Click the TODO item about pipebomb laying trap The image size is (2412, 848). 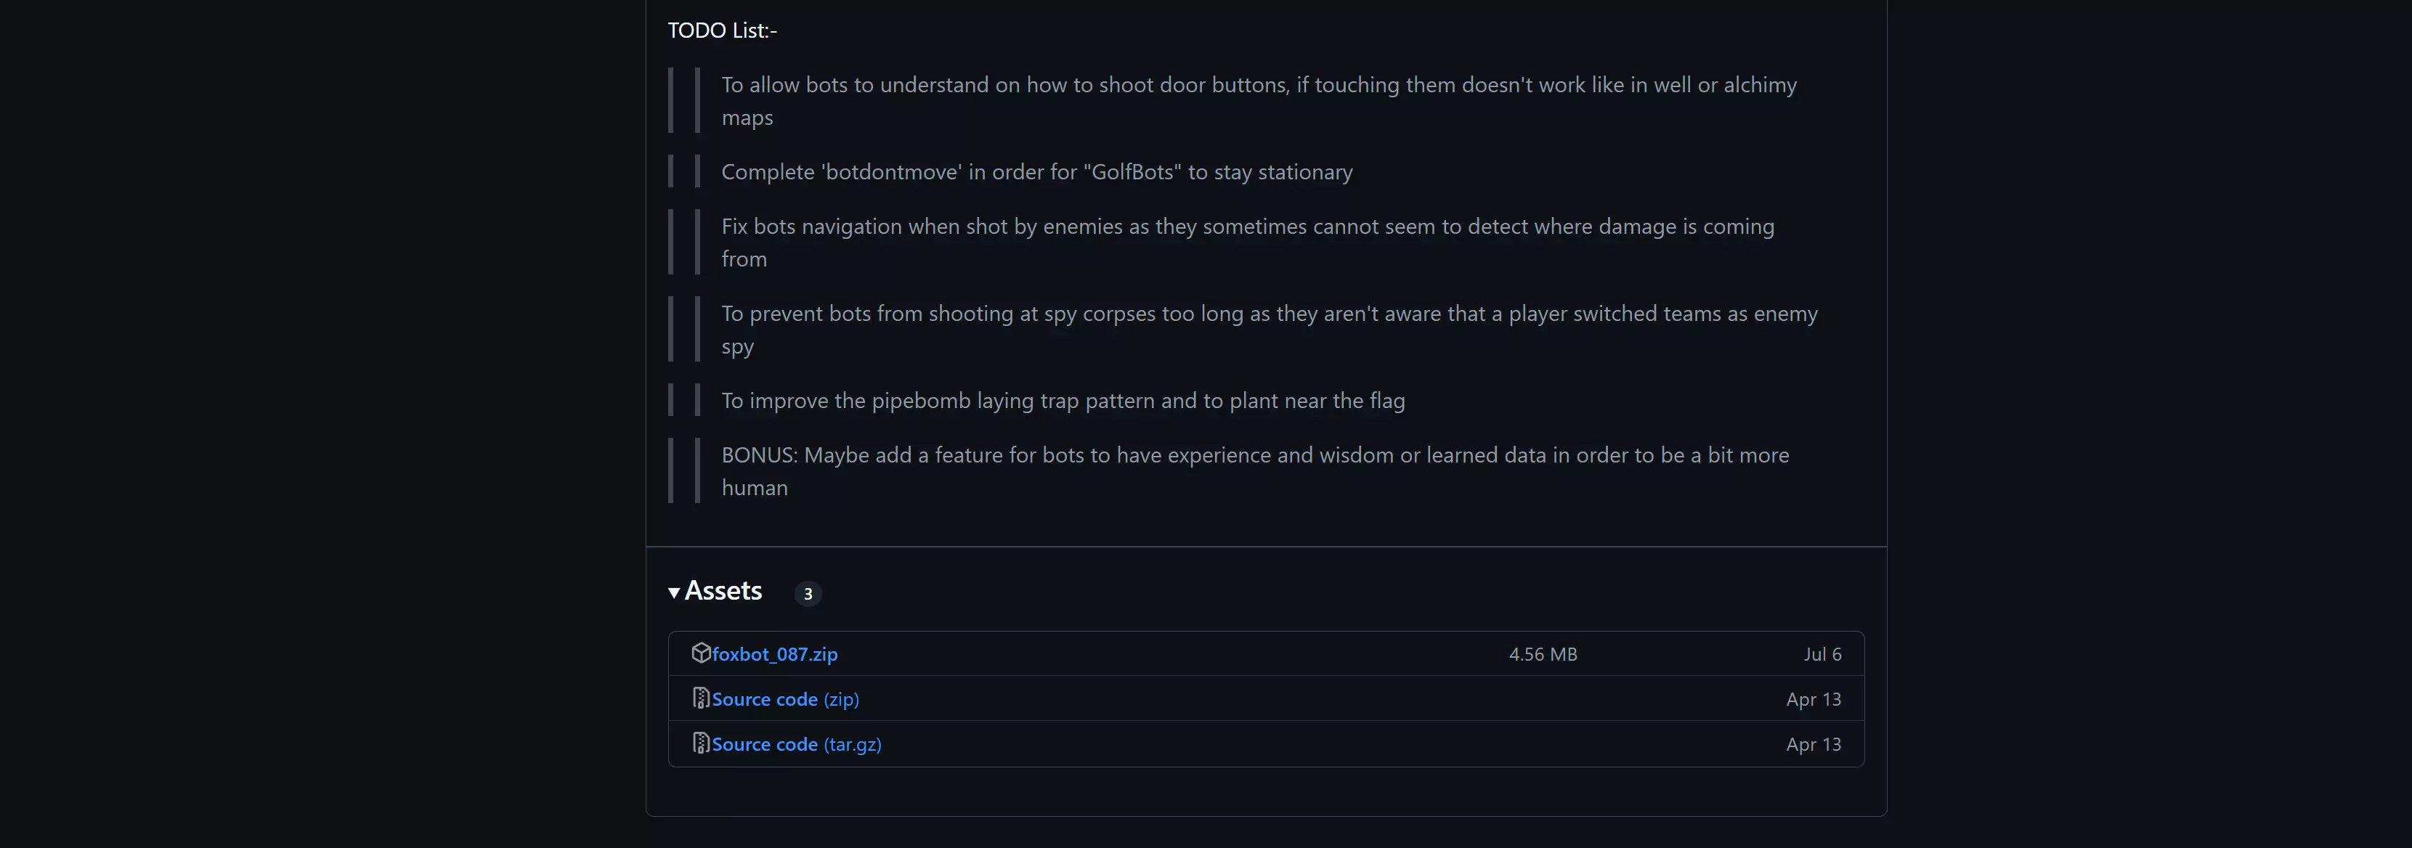click(x=1063, y=401)
